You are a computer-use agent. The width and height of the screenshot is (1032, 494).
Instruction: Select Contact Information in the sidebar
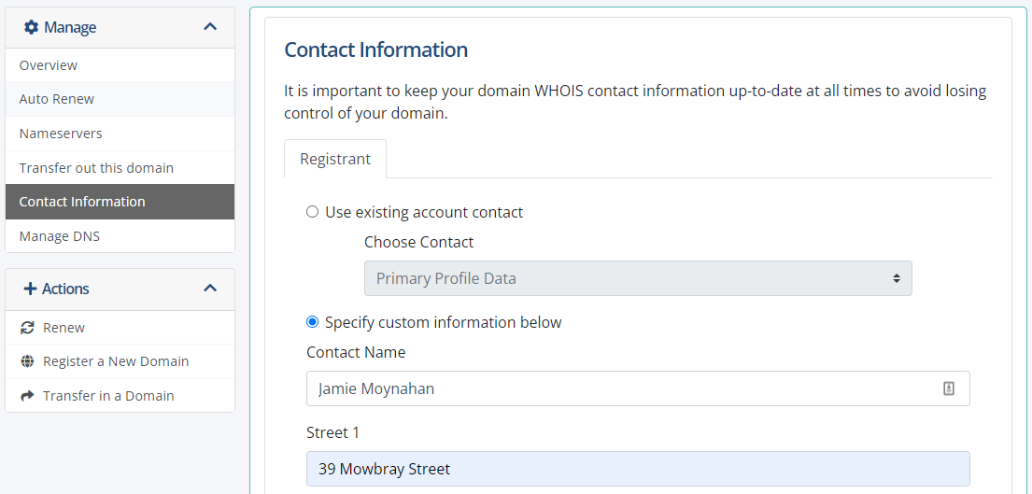click(x=120, y=202)
